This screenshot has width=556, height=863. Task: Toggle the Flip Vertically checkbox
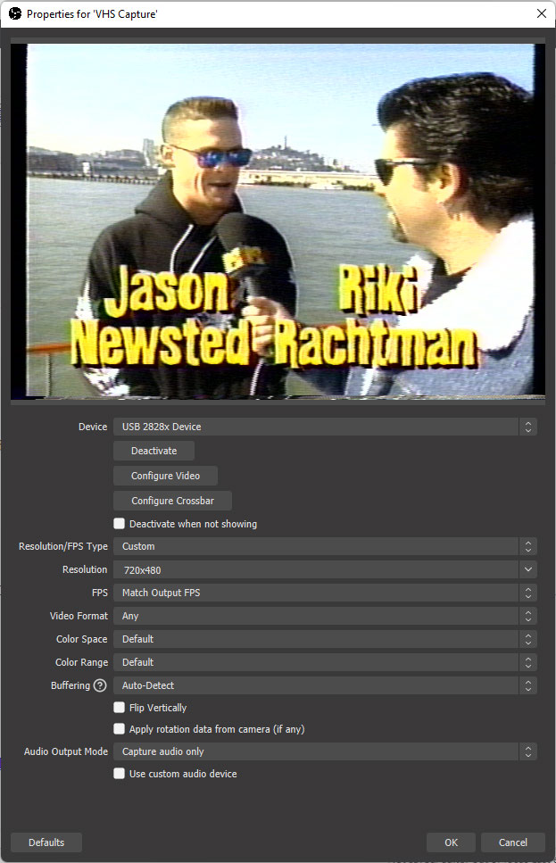(120, 708)
